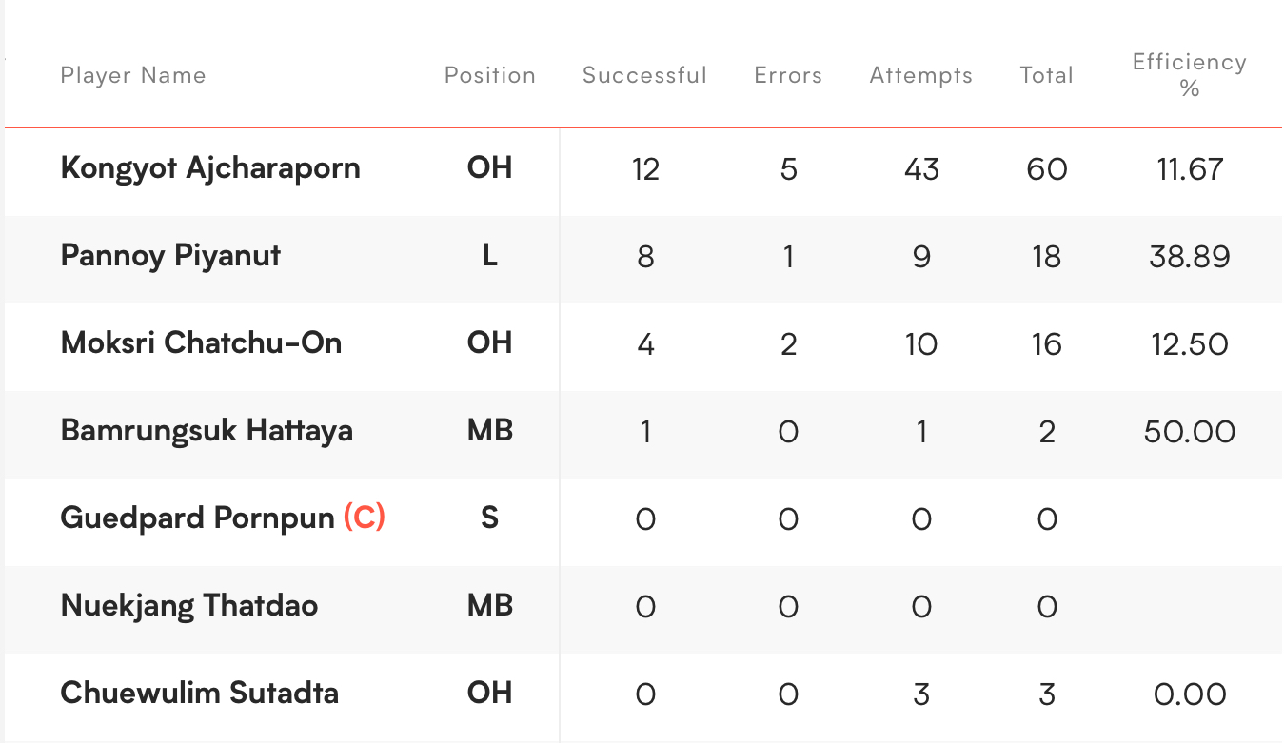1284x743 pixels.
Task: Click the red captain (C) marker
Action: click(364, 518)
